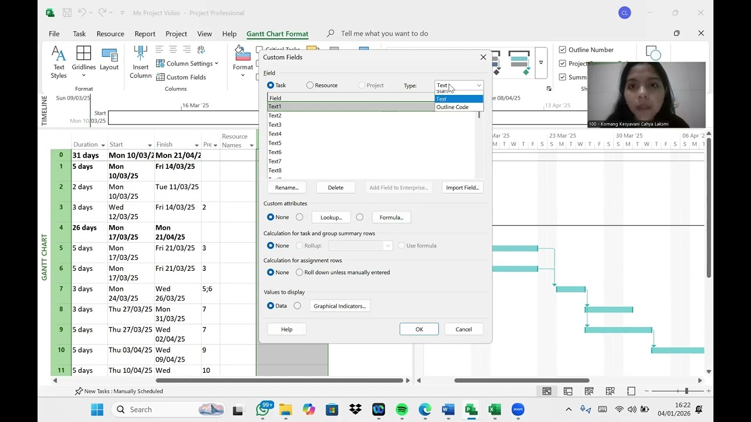Select None for summary rows calculation
This screenshot has width=751, height=422.
pos(270,246)
